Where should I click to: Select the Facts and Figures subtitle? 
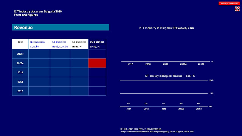(x=26, y=15)
